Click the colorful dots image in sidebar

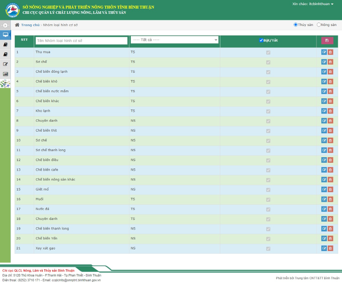[x=5, y=84]
